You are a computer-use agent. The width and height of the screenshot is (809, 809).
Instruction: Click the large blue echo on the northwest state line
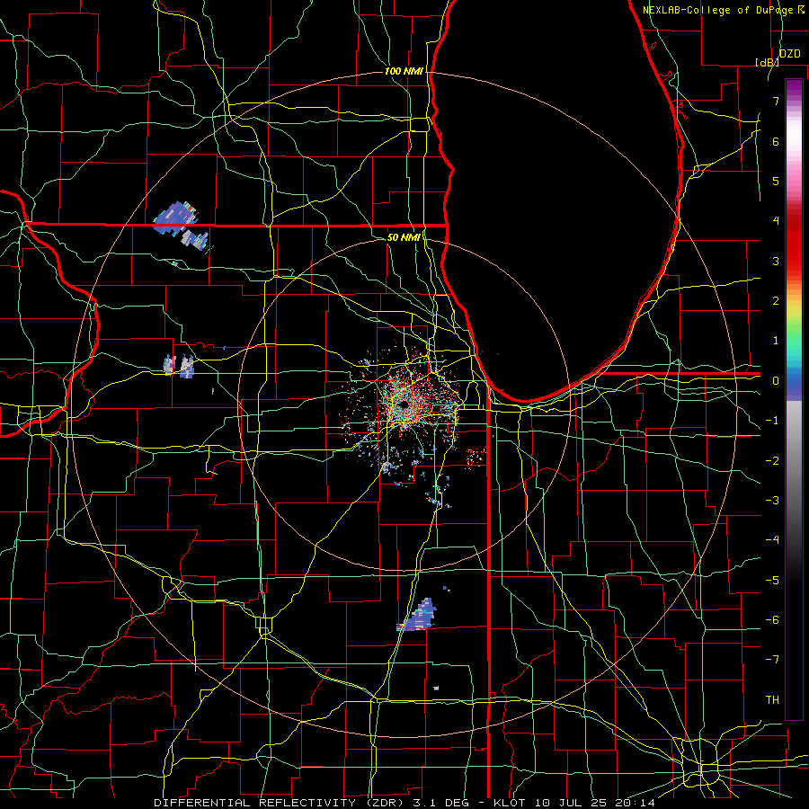(x=175, y=218)
